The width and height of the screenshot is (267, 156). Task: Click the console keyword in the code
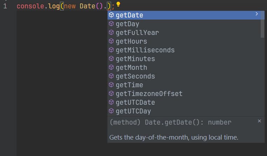point(30,6)
